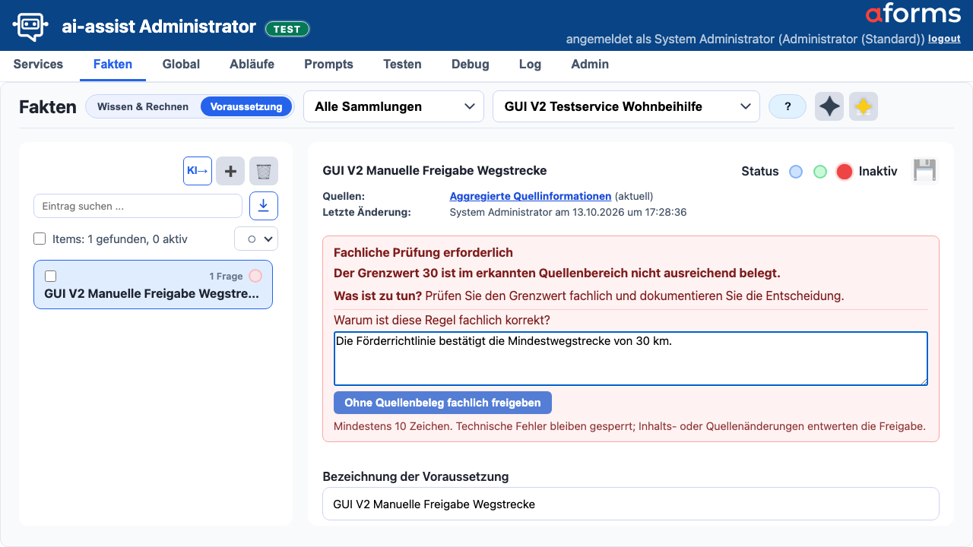Click Ohne Quellenbeleg fachlich freigeben button
This screenshot has height=547, width=973.
pos(442,403)
